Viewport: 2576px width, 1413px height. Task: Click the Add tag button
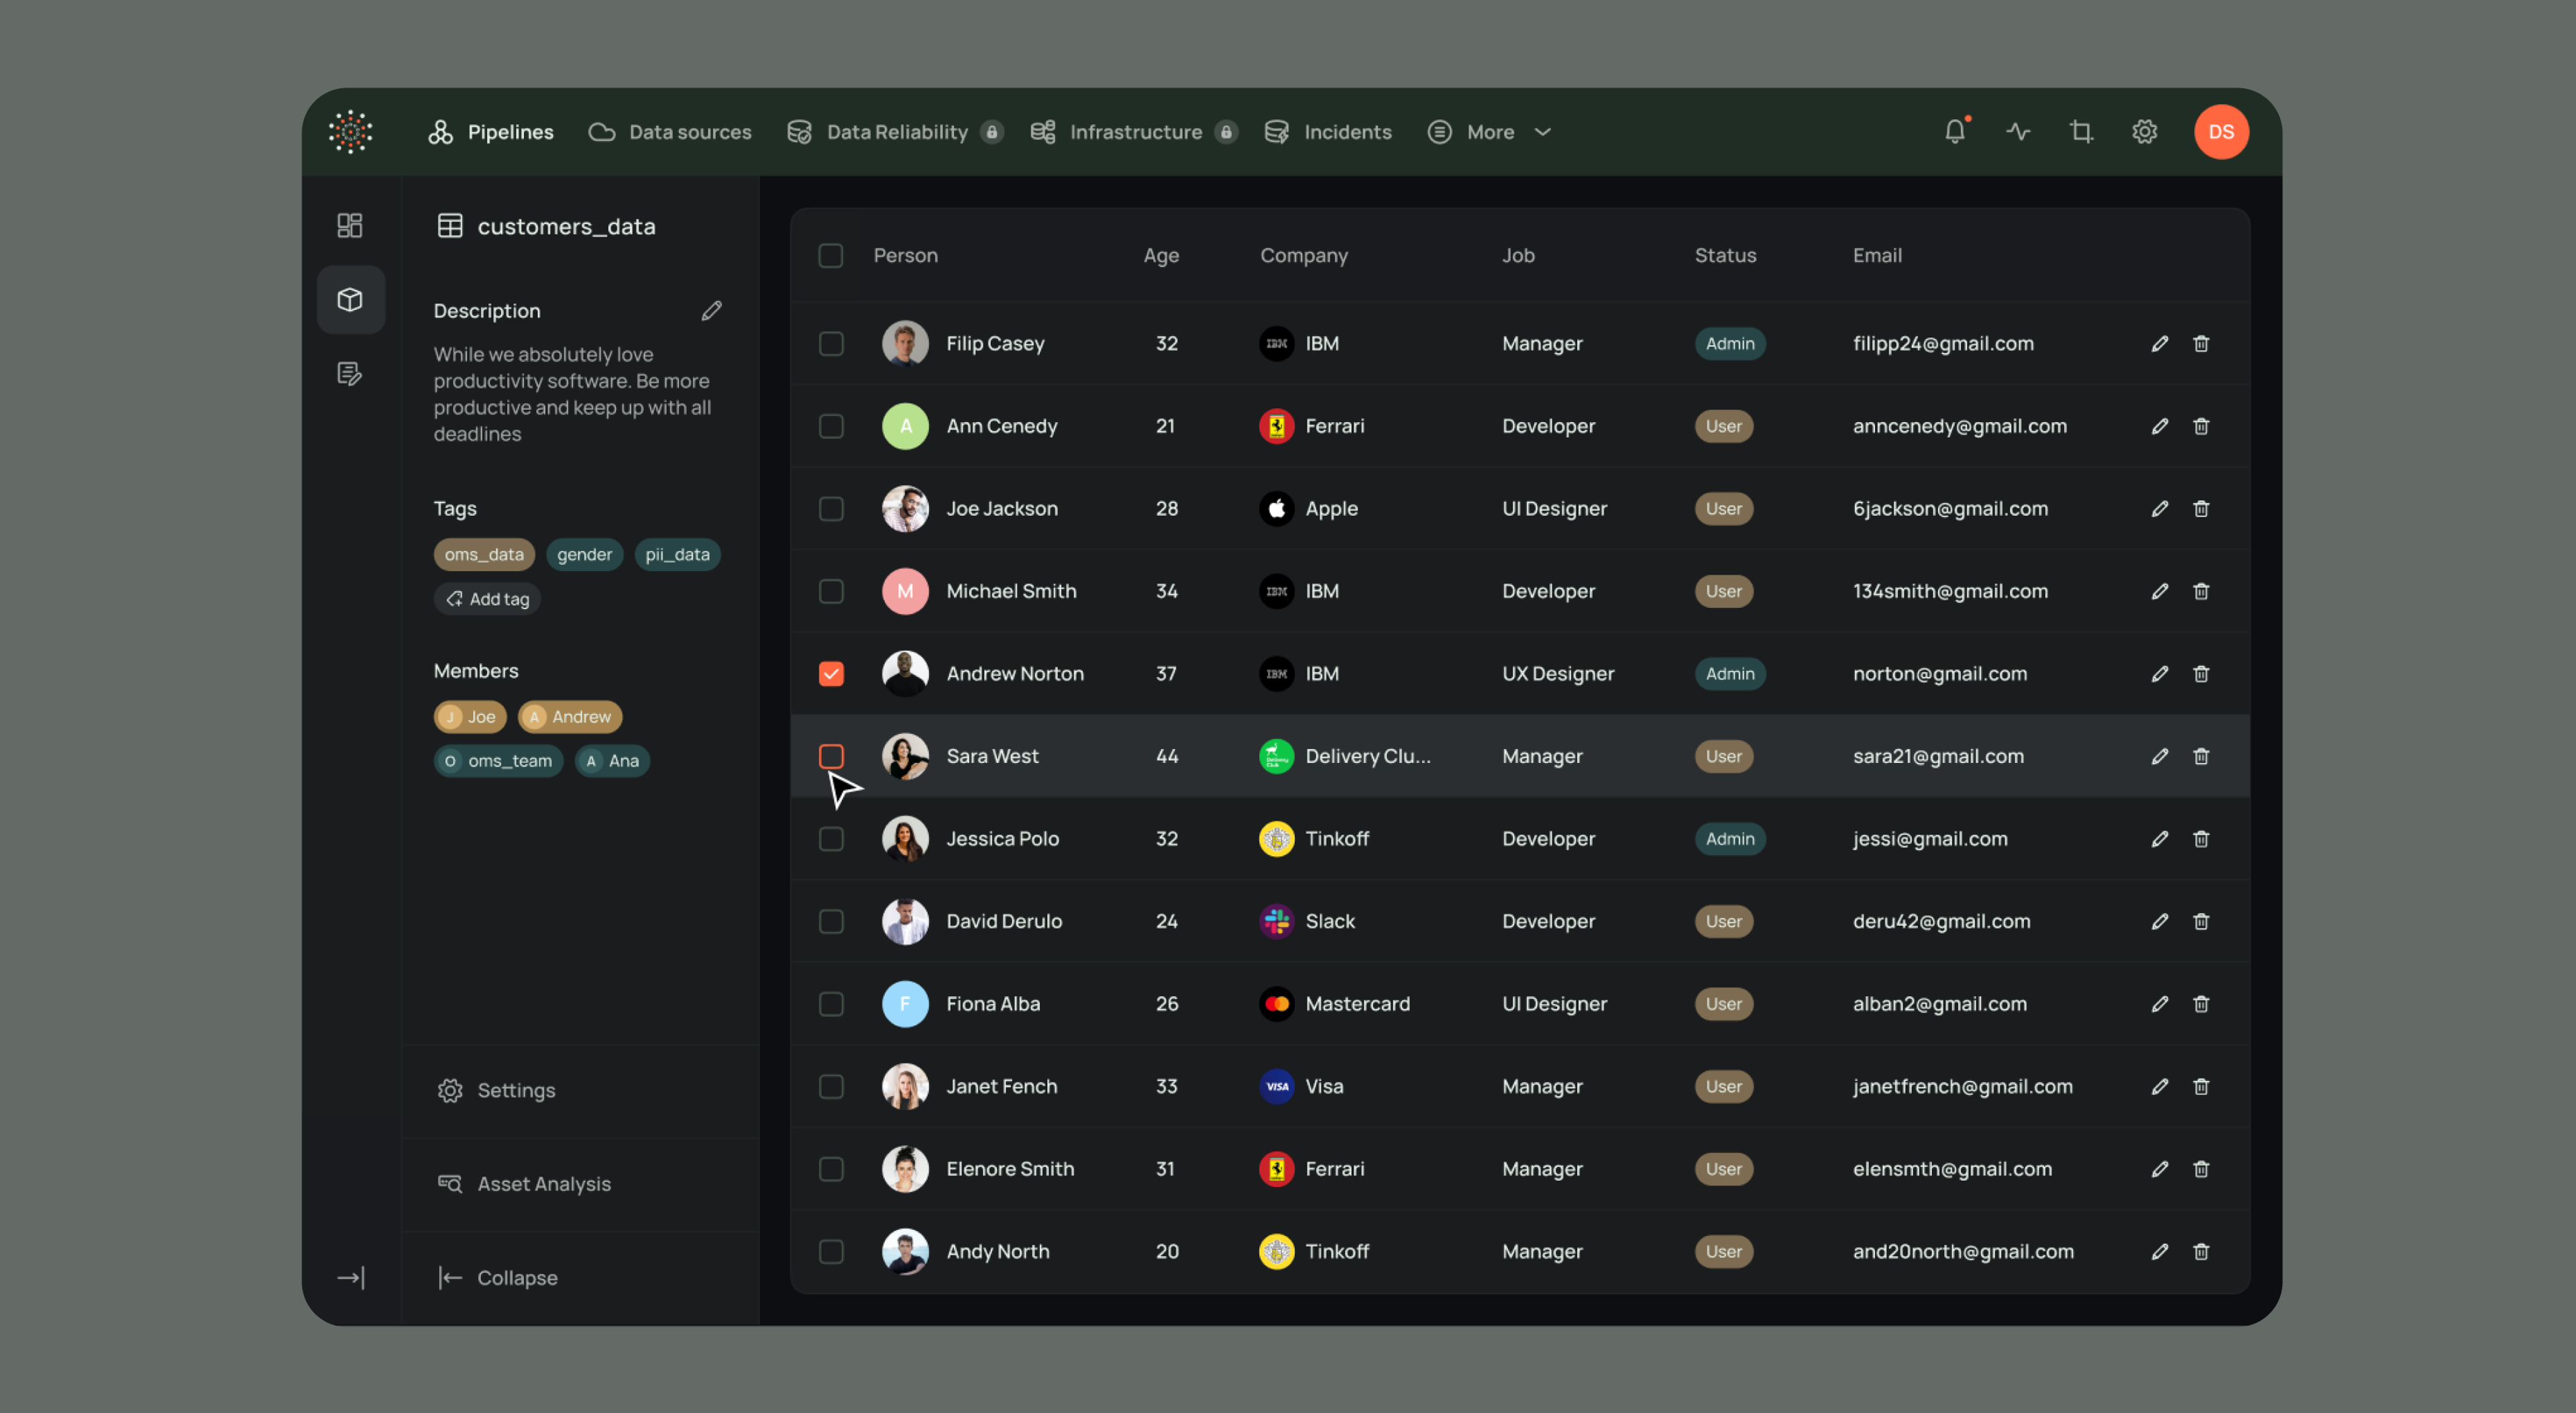pos(487,598)
